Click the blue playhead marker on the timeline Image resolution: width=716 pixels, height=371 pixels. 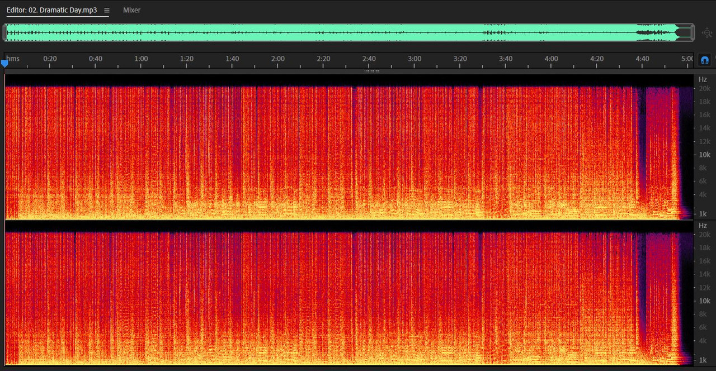(5, 63)
